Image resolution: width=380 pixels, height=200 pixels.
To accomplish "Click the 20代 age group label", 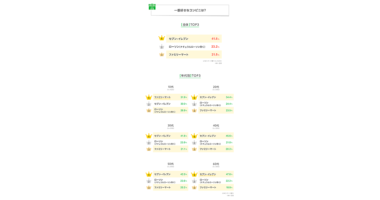I will tap(216, 87).
